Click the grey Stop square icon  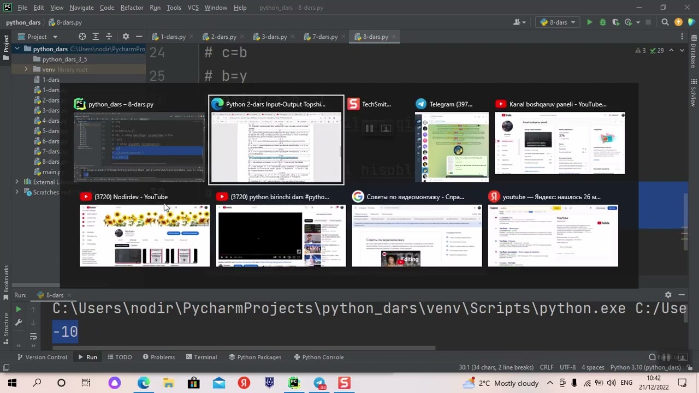(648, 22)
